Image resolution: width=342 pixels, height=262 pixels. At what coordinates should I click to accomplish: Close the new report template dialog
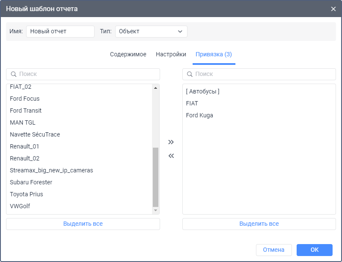tap(333, 9)
